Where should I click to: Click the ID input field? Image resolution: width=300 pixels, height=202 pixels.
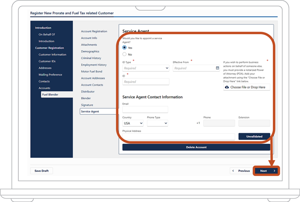coord(146,81)
